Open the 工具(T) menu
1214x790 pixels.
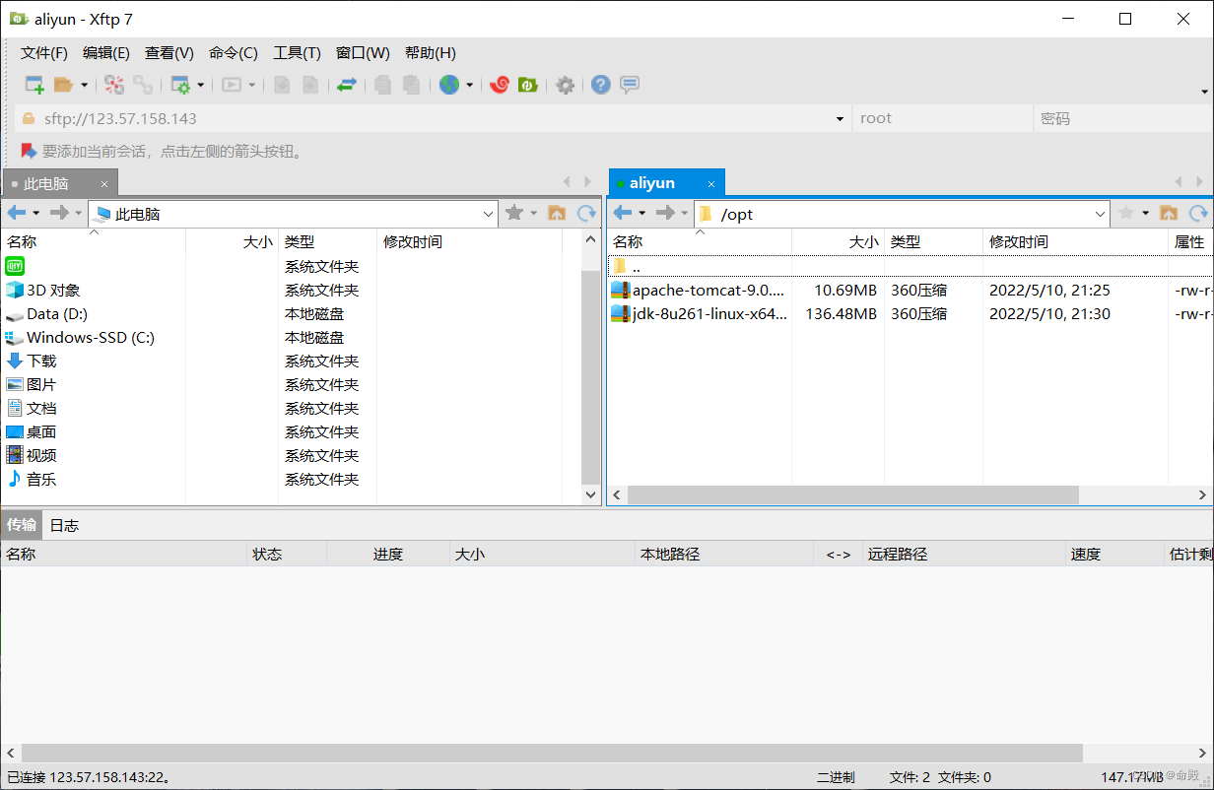297,53
